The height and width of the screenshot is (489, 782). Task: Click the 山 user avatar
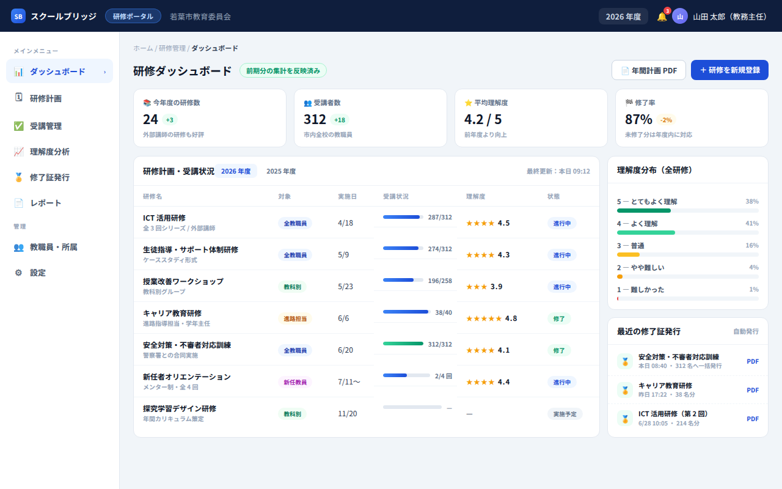pos(680,17)
